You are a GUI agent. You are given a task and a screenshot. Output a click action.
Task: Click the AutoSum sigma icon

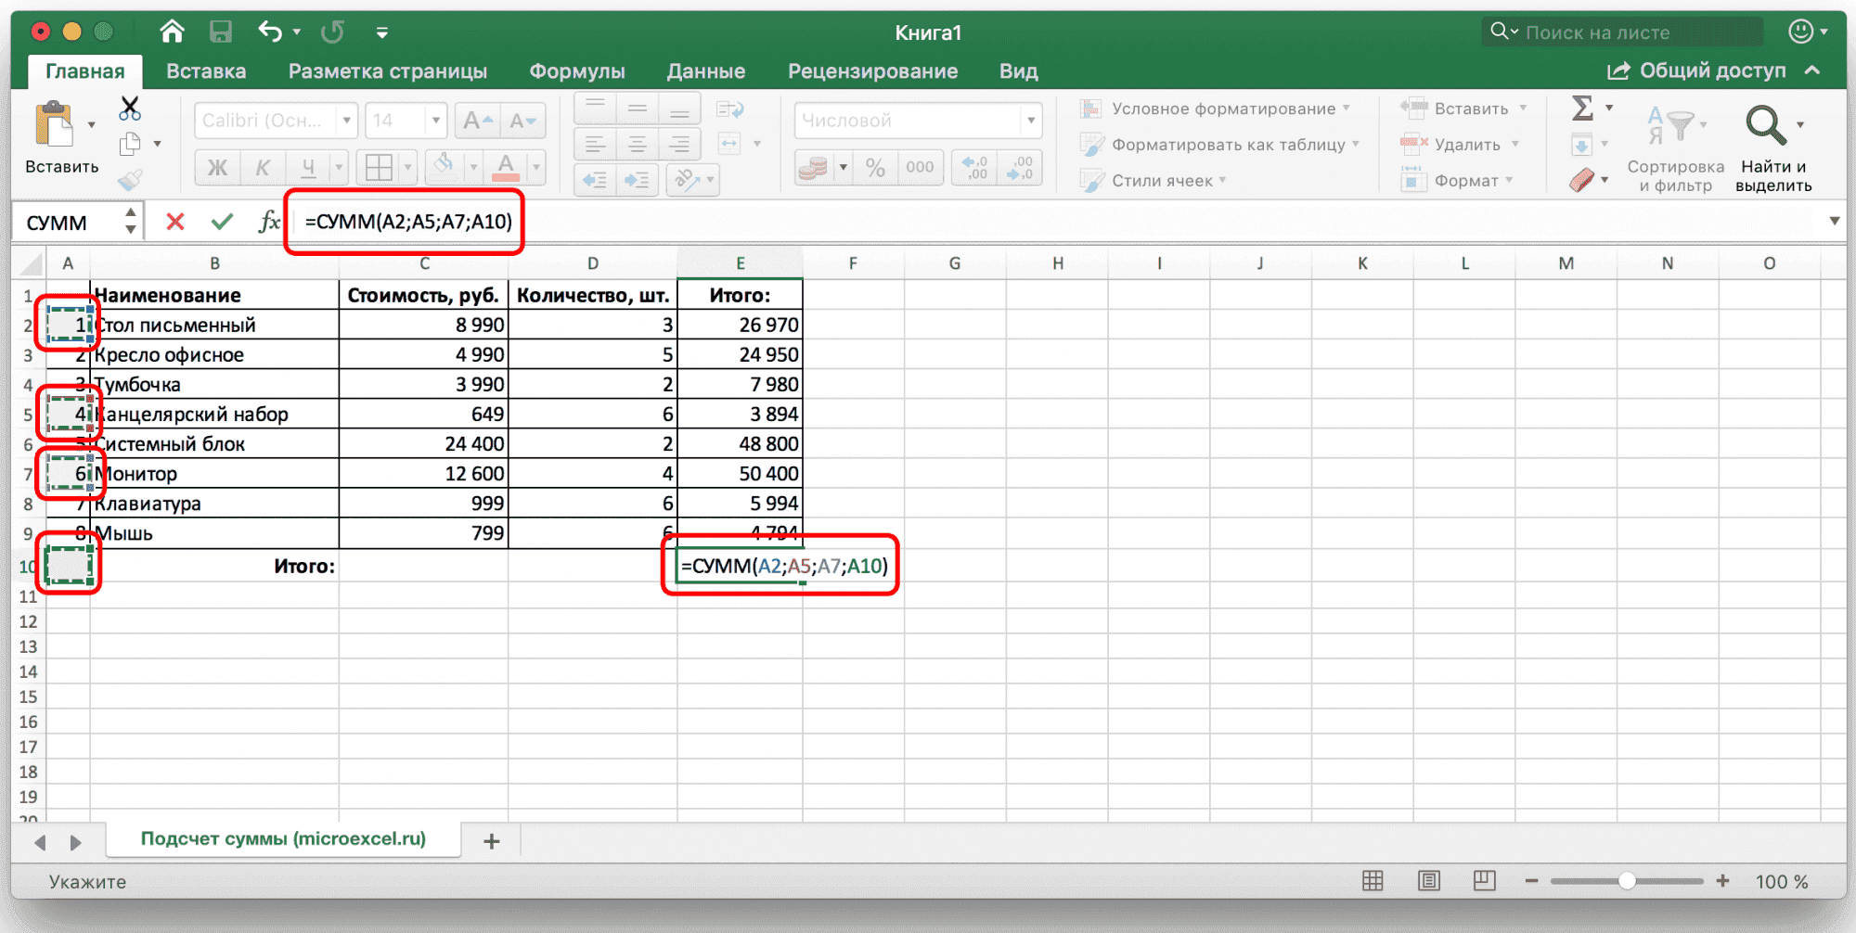click(x=1582, y=109)
